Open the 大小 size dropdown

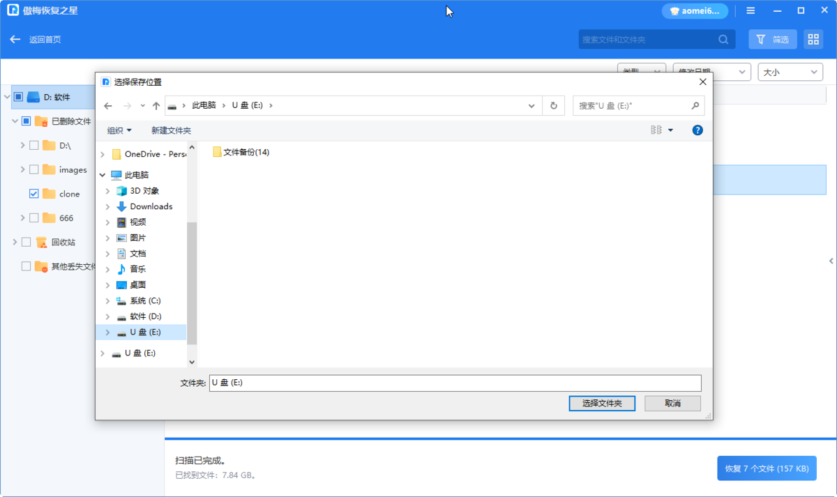tap(790, 72)
